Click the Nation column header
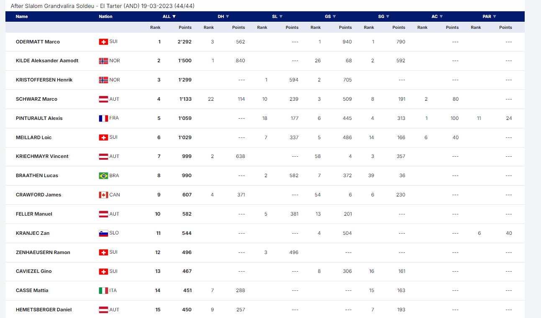The width and height of the screenshot is (541, 318). coord(105,17)
